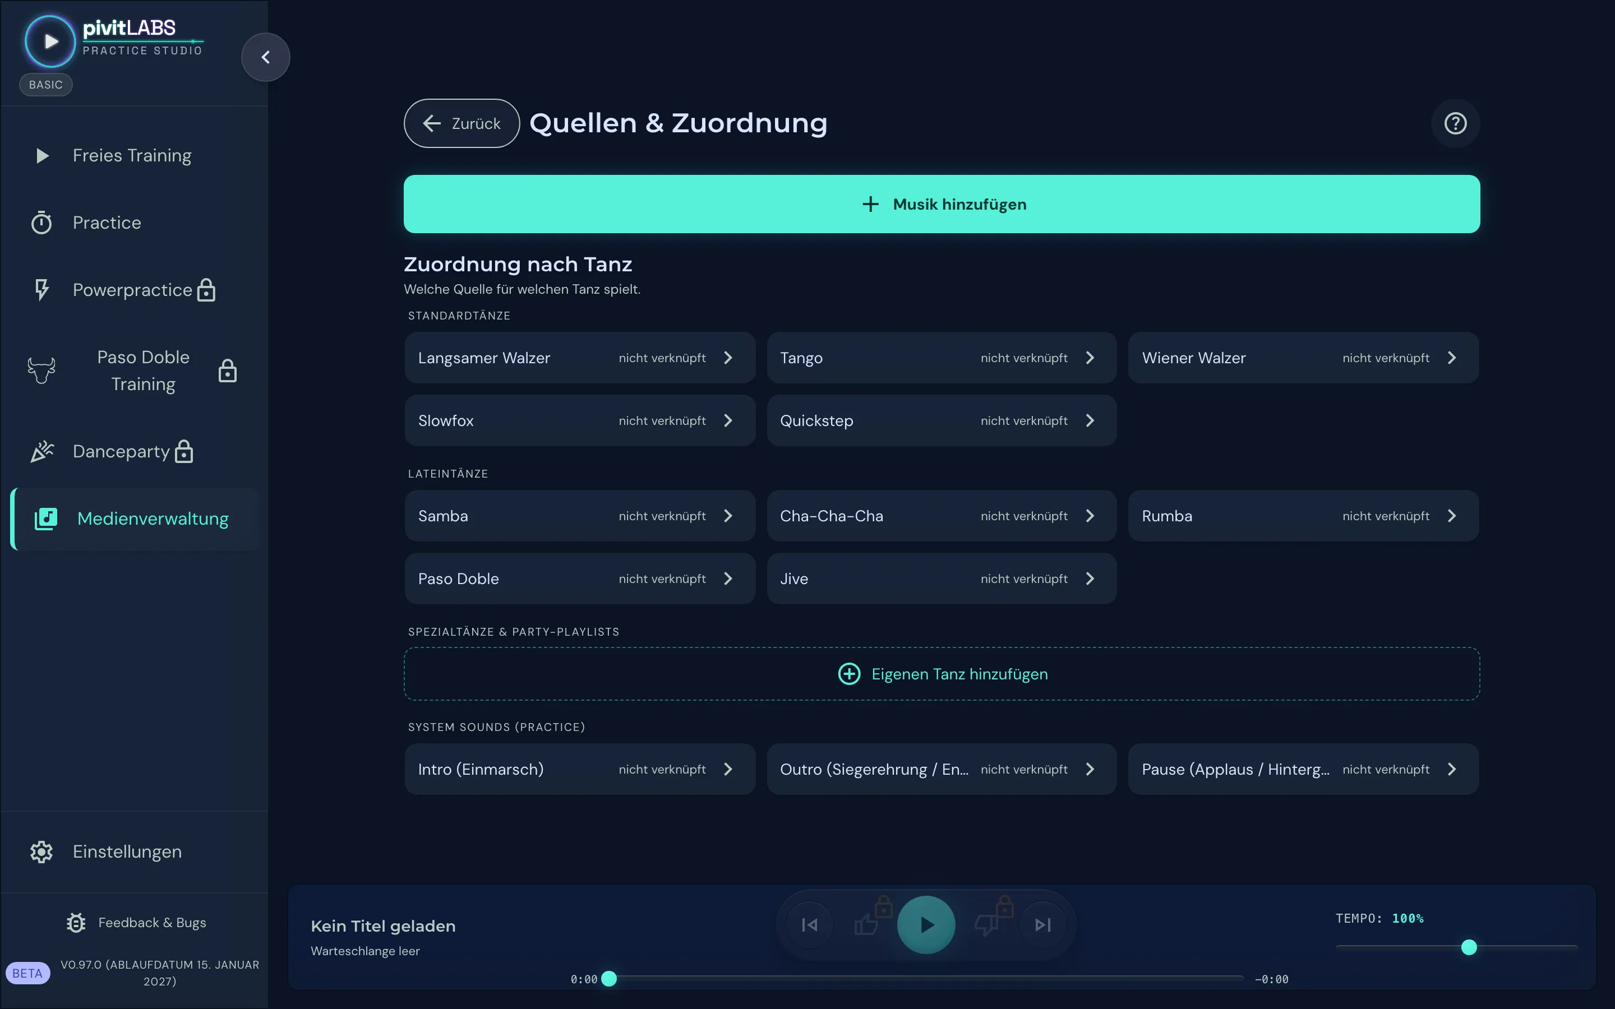This screenshot has width=1615, height=1009.
Task: Expand the Intro (Einmarsch) system sound
Action: point(579,769)
